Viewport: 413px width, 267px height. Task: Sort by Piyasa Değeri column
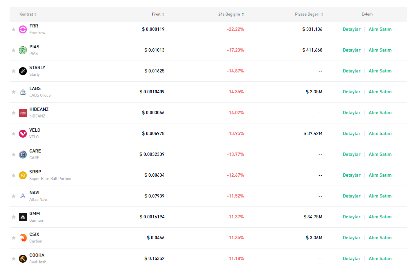coord(309,14)
